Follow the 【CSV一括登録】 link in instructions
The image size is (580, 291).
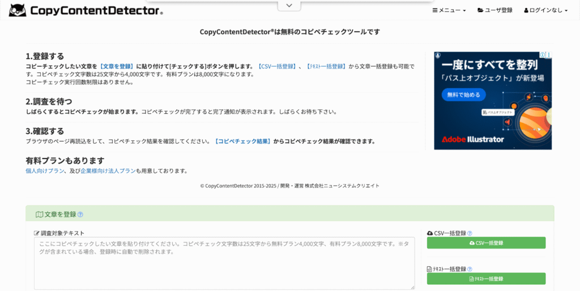(276, 67)
